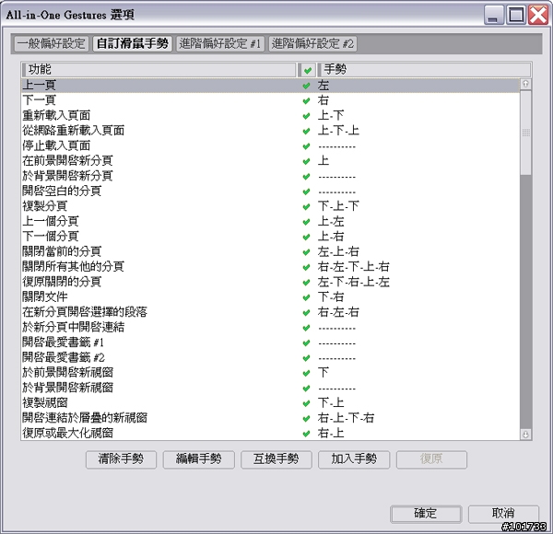Toggle checkmark for 從網路重新載入頁面 row
The image size is (553, 534).
coord(306,131)
